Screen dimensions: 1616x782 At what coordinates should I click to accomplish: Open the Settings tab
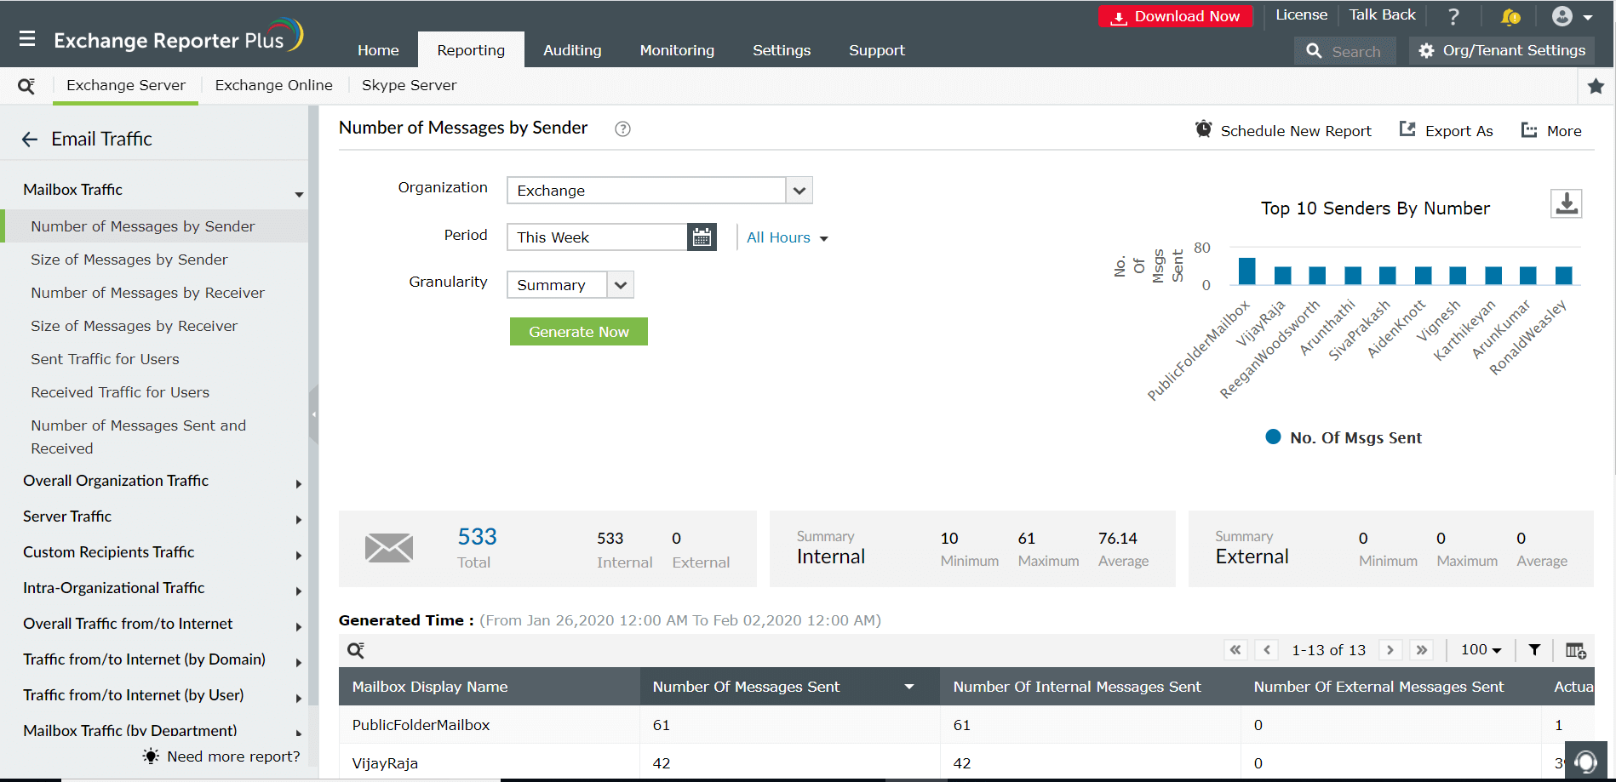click(x=782, y=50)
